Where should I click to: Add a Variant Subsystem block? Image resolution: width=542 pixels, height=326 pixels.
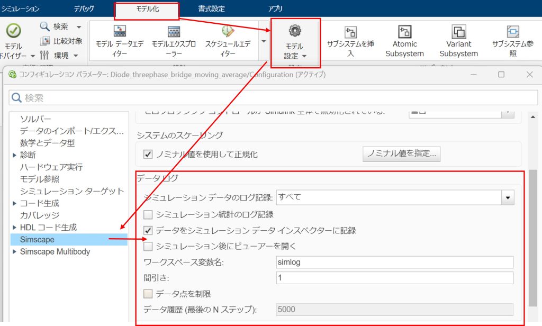point(458,32)
